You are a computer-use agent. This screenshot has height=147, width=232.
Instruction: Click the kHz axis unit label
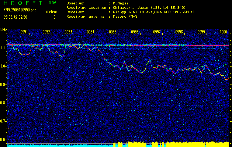pos(3,30)
